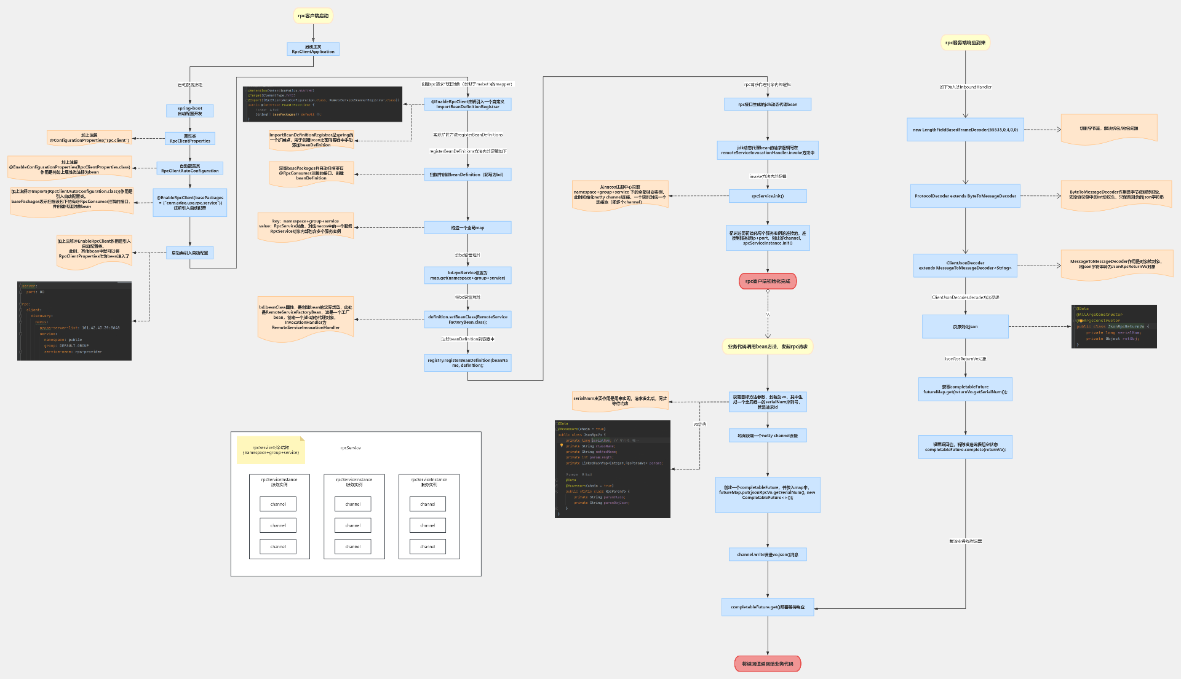The height and width of the screenshot is (679, 1181).
Task: Select the LengthFieldBasedFrameDecoder node
Action: [965, 130]
